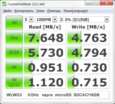Open the drive selector showing Z: 0% (0/15GB)

point(84,20)
